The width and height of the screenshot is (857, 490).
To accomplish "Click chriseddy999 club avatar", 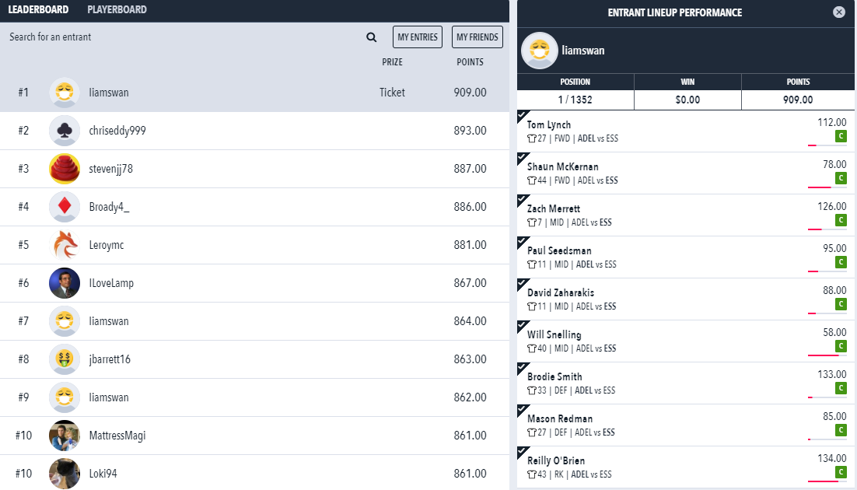I will click(x=65, y=131).
